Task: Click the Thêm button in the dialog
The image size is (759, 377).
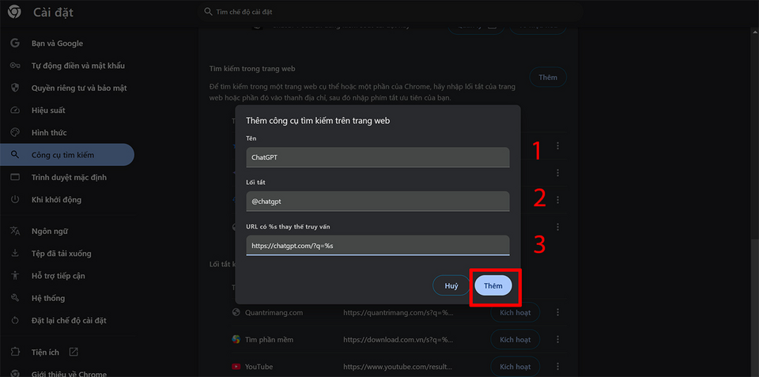Action: [x=493, y=286]
